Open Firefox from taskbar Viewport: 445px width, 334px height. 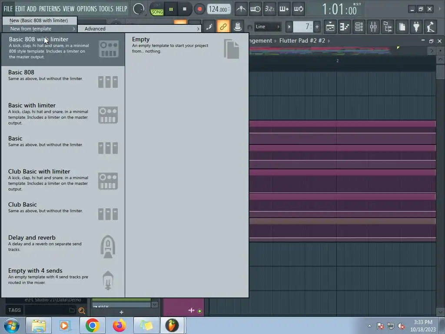(x=119, y=325)
